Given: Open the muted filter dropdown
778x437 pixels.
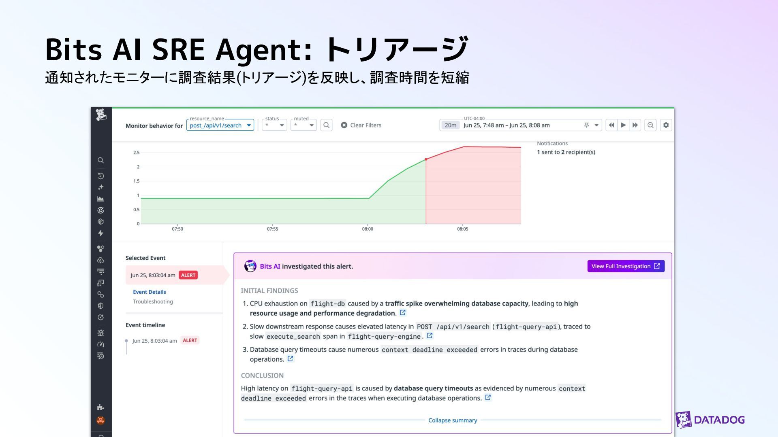Looking at the screenshot, I should pos(304,125).
